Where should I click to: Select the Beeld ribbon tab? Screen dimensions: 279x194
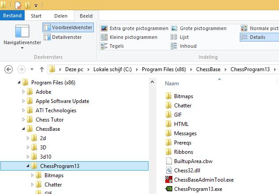coord(86,16)
